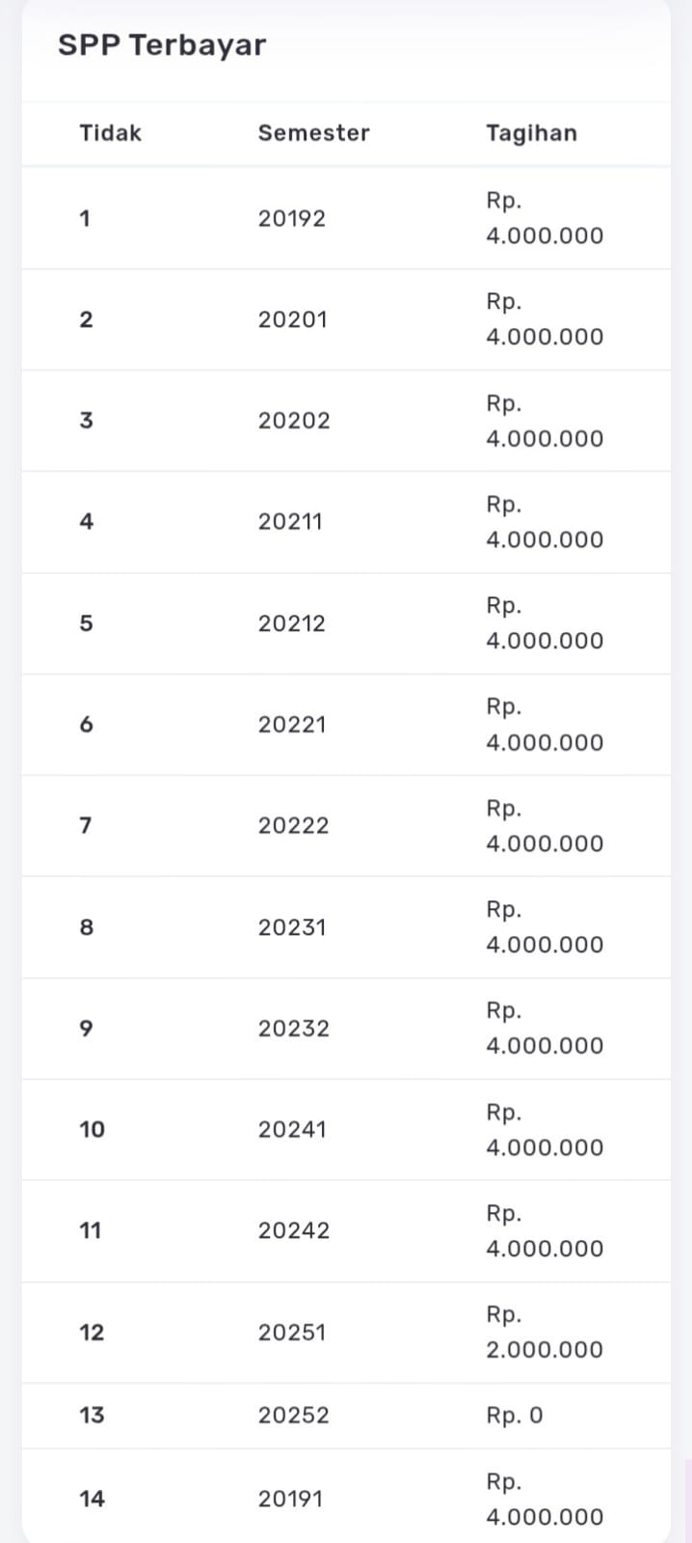Click the Semester column header

tap(313, 133)
